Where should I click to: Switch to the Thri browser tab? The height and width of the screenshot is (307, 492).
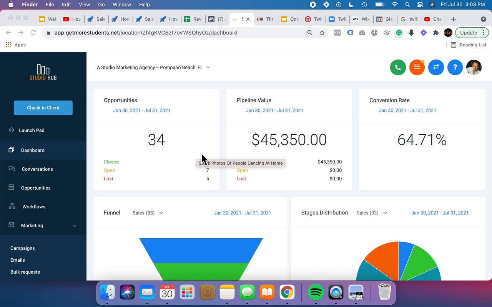[x=266, y=19]
